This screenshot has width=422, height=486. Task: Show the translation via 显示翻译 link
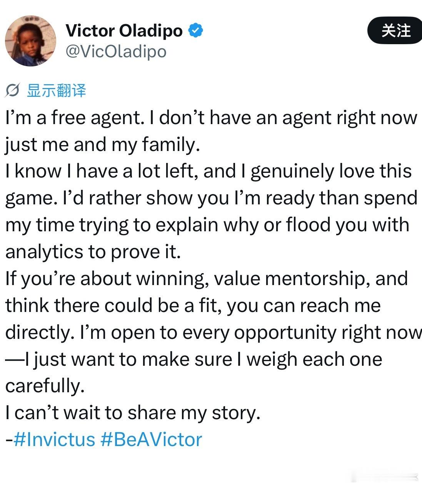point(56,91)
